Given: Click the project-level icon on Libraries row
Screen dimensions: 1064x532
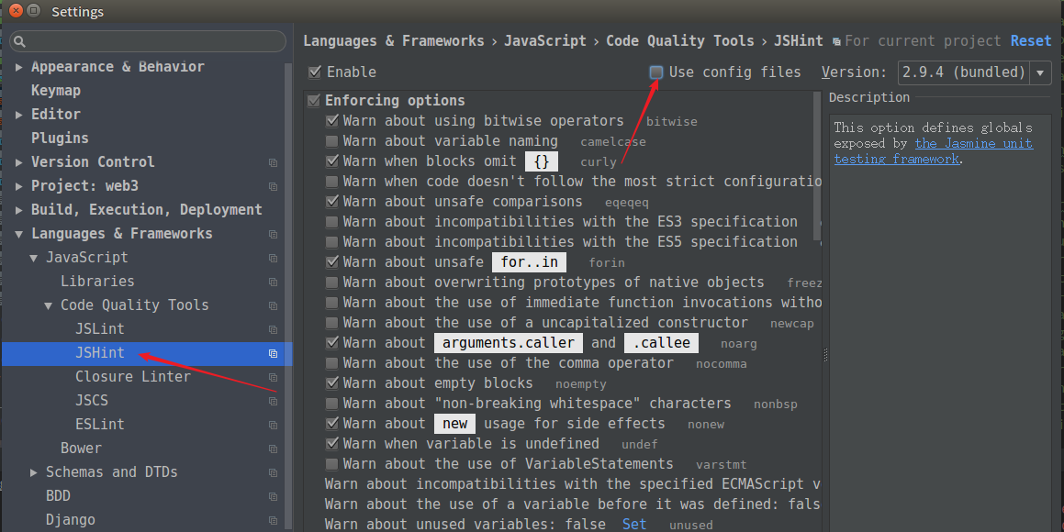Looking at the screenshot, I should [x=273, y=282].
